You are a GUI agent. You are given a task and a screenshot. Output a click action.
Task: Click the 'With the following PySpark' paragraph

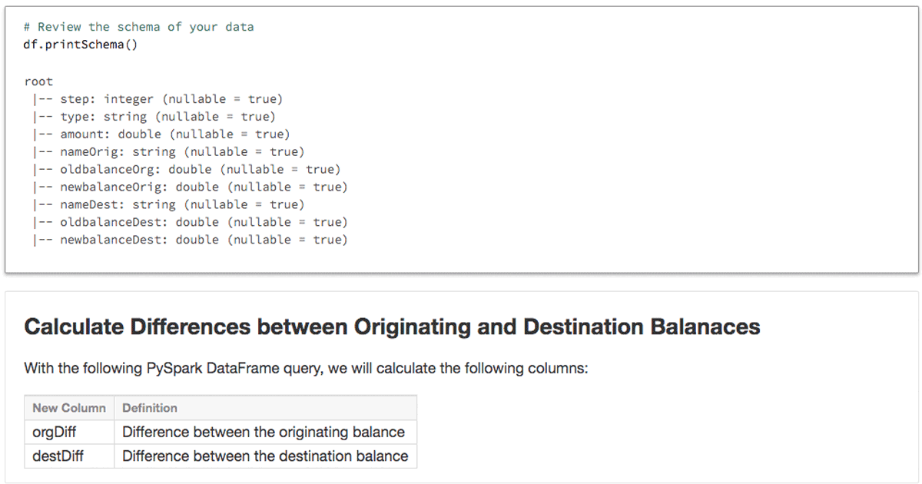coord(306,368)
